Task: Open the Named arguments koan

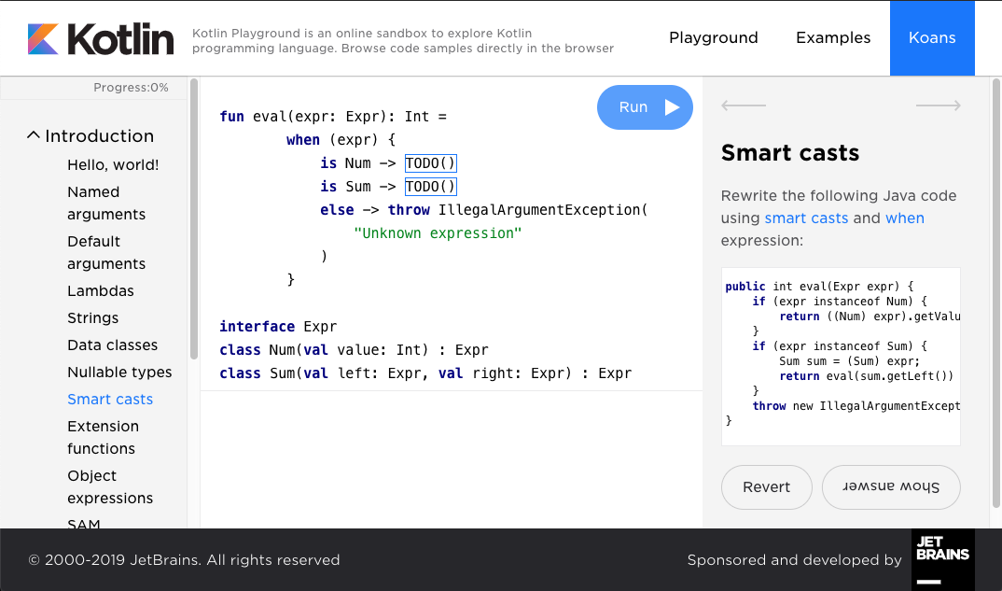Action: pos(106,203)
